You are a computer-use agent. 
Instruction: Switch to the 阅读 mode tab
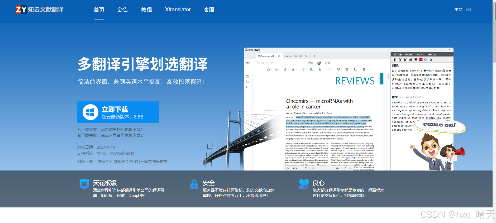(x=310, y=63)
